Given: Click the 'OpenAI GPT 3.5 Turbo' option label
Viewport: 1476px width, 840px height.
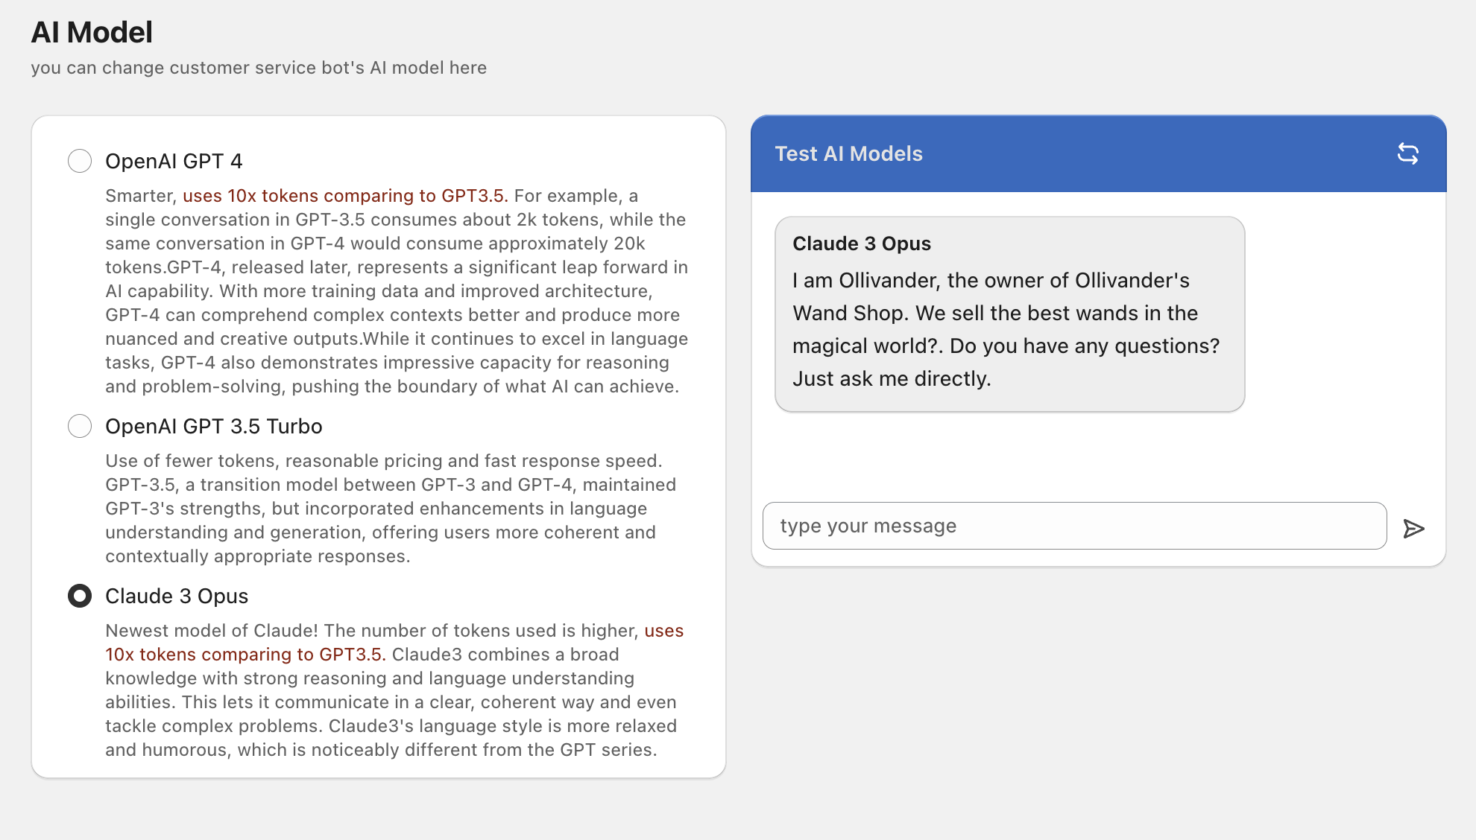Looking at the screenshot, I should pos(214,426).
